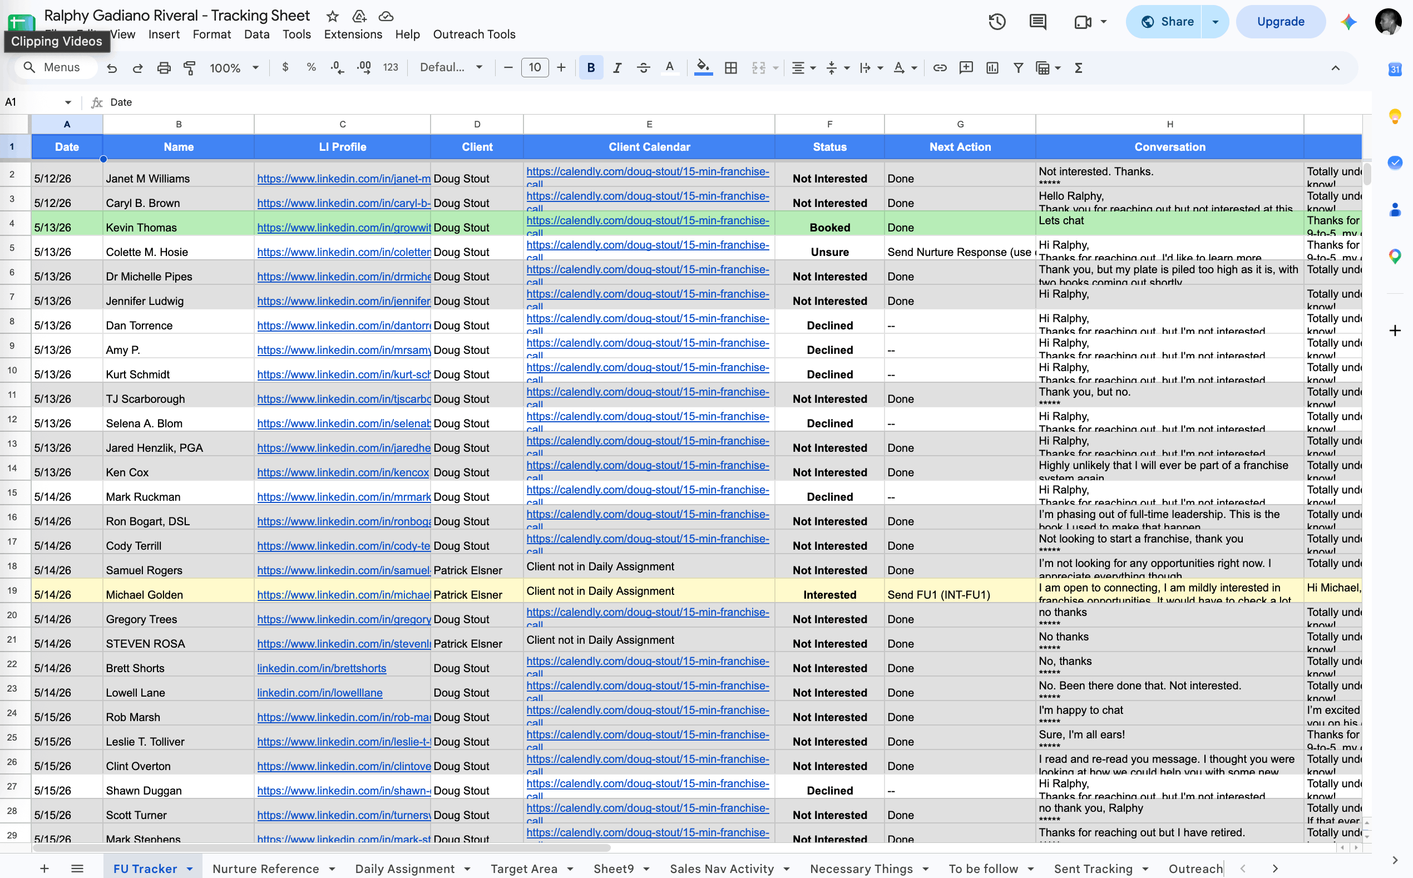1413x878 pixels.
Task: Open the comments panel icon
Action: click(x=1037, y=22)
